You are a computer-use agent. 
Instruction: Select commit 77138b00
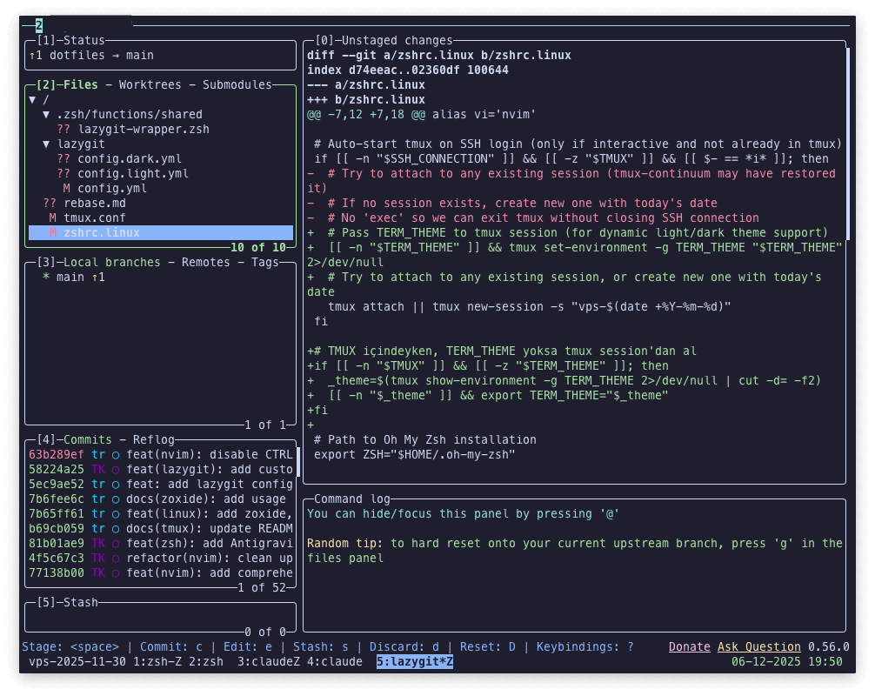(161, 573)
